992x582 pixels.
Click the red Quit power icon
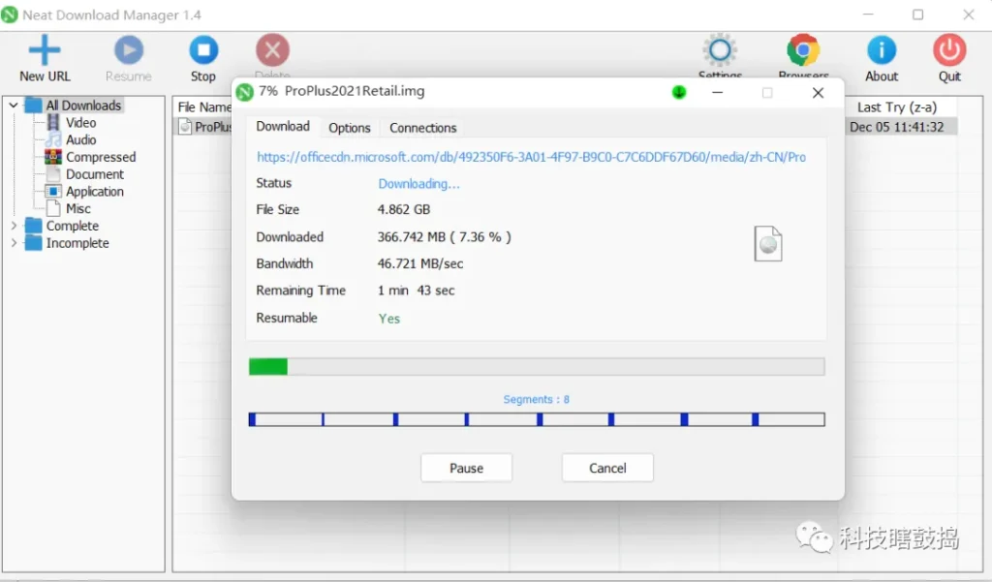click(x=949, y=50)
